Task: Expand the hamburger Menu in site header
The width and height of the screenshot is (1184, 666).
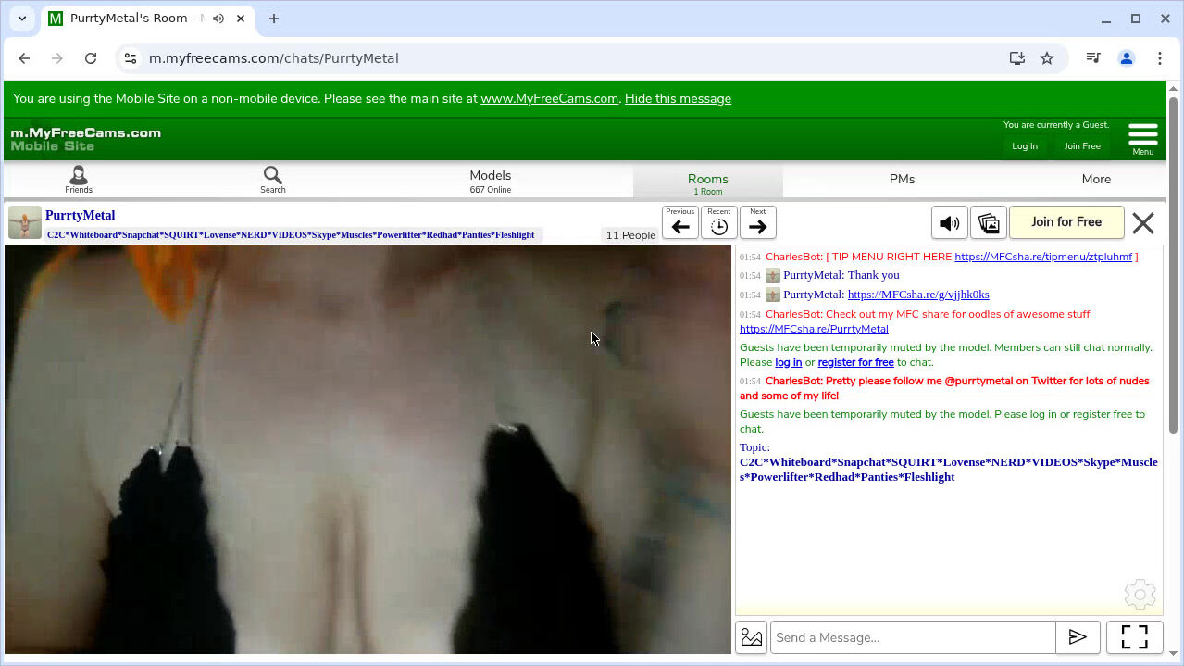Action: pos(1142,138)
